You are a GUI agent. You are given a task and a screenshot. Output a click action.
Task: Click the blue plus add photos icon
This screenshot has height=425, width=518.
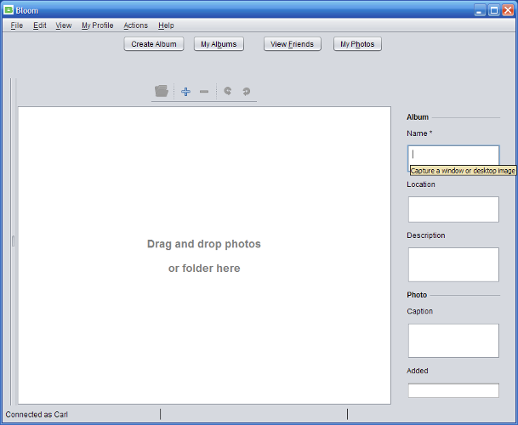[x=185, y=91]
